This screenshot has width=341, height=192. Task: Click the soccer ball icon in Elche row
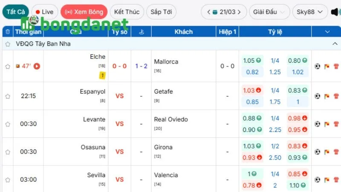tap(317, 66)
